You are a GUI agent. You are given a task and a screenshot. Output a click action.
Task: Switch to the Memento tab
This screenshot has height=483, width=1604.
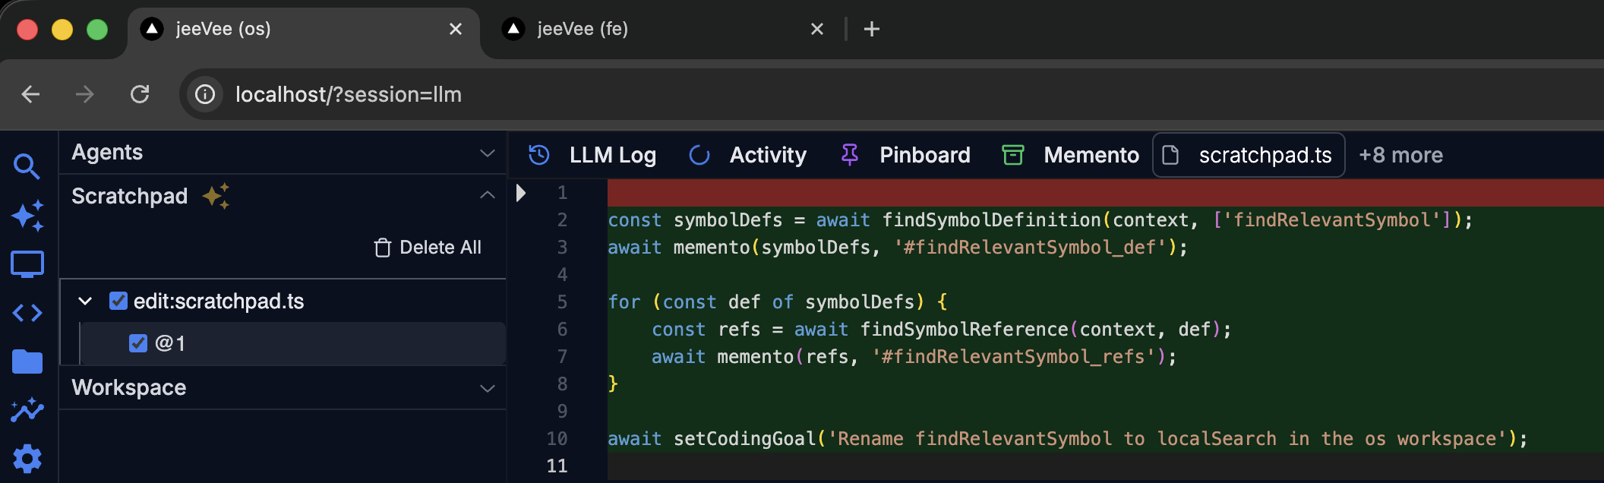[1072, 155]
